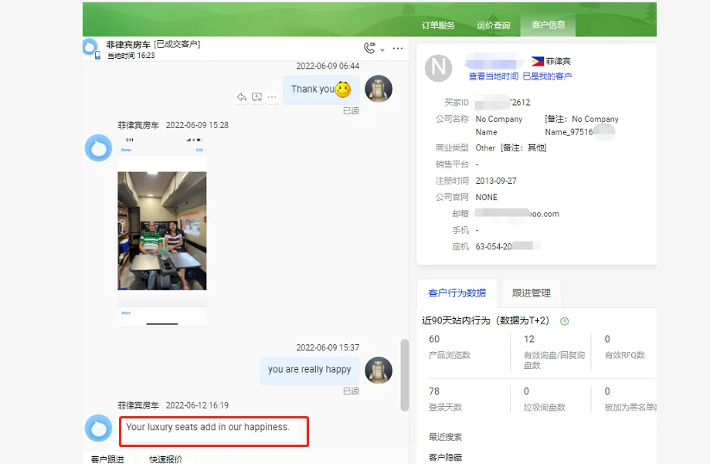Open the 订单服务 tab

click(x=438, y=25)
